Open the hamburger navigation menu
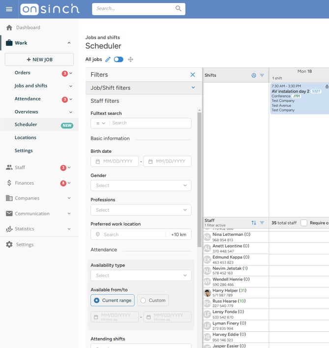This screenshot has height=348, width=329. tap(9, 9)
